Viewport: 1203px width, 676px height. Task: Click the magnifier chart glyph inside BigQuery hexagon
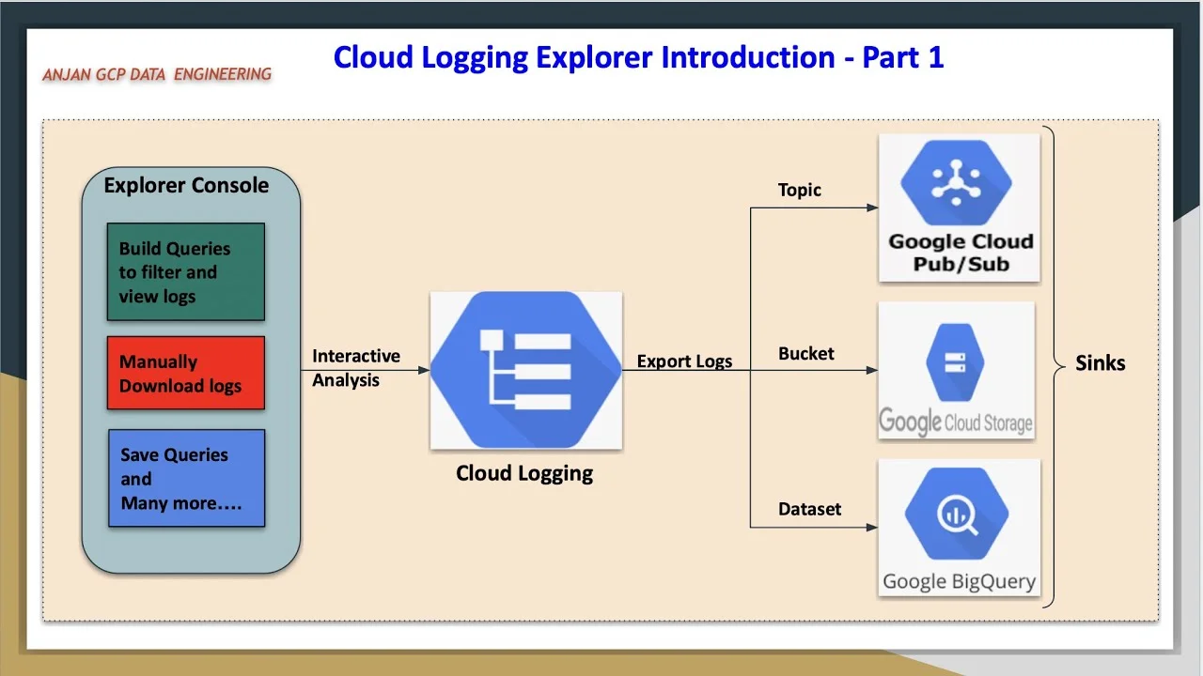pos(958,514)
